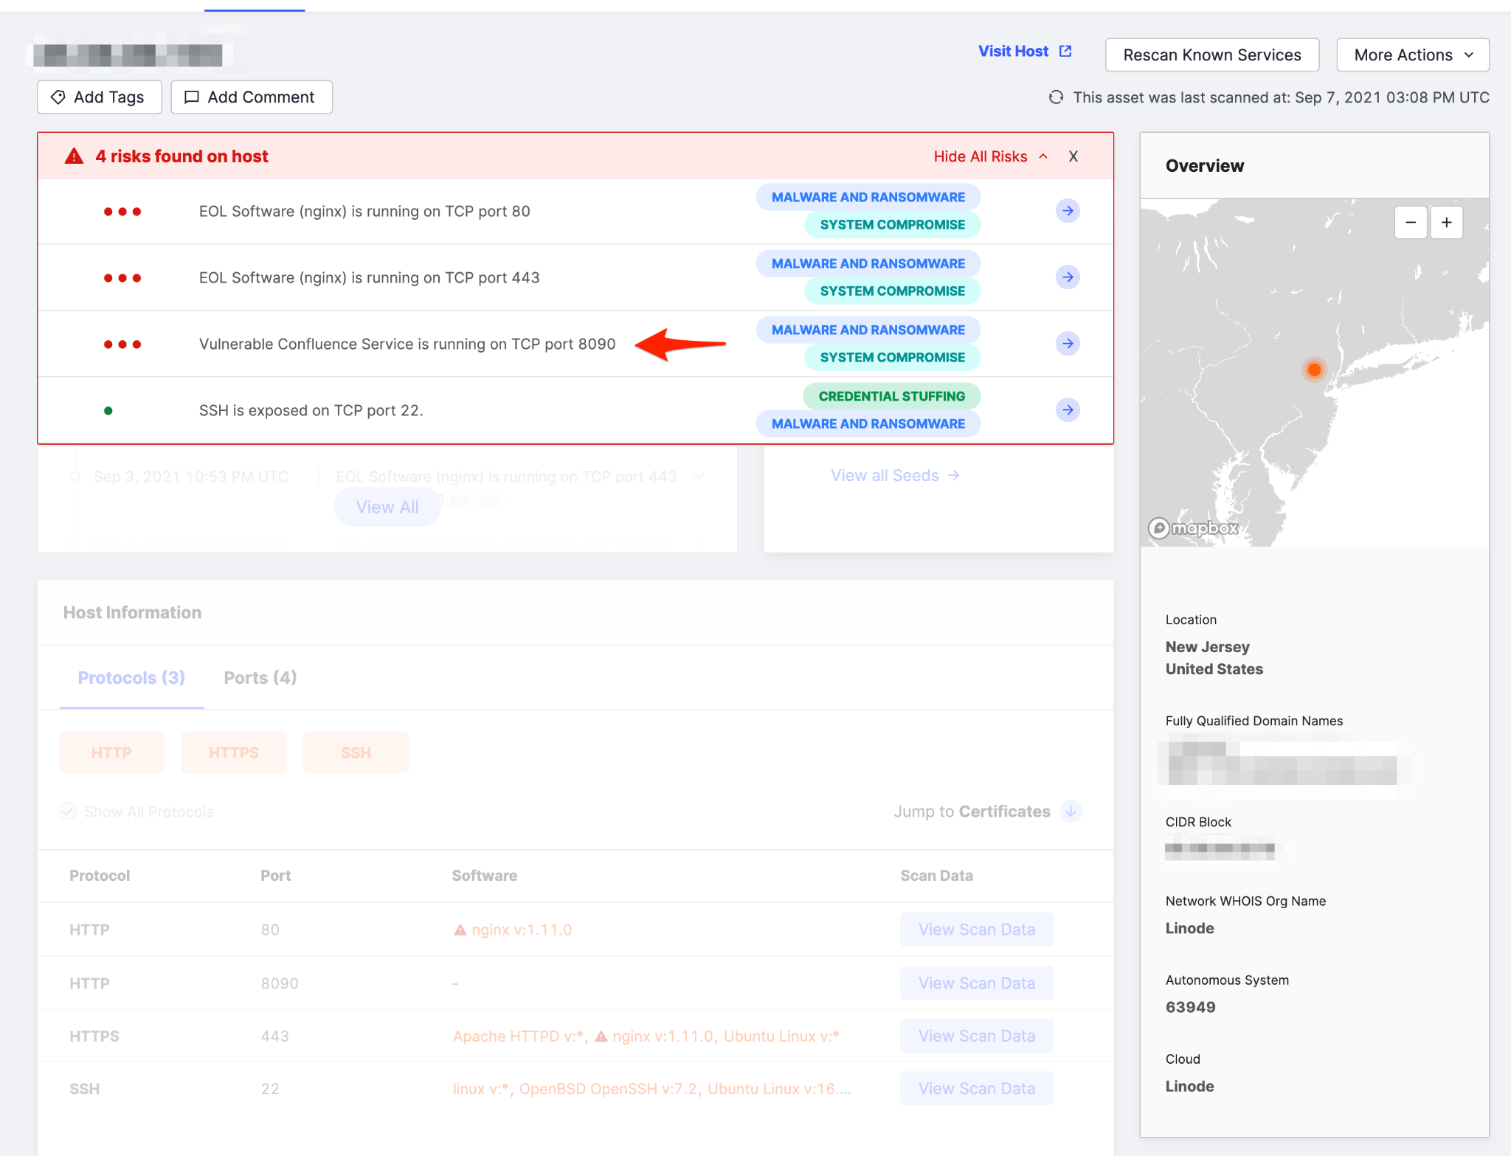Zoom in the overview map
1511x1156 pixels.
[1446, 223]
